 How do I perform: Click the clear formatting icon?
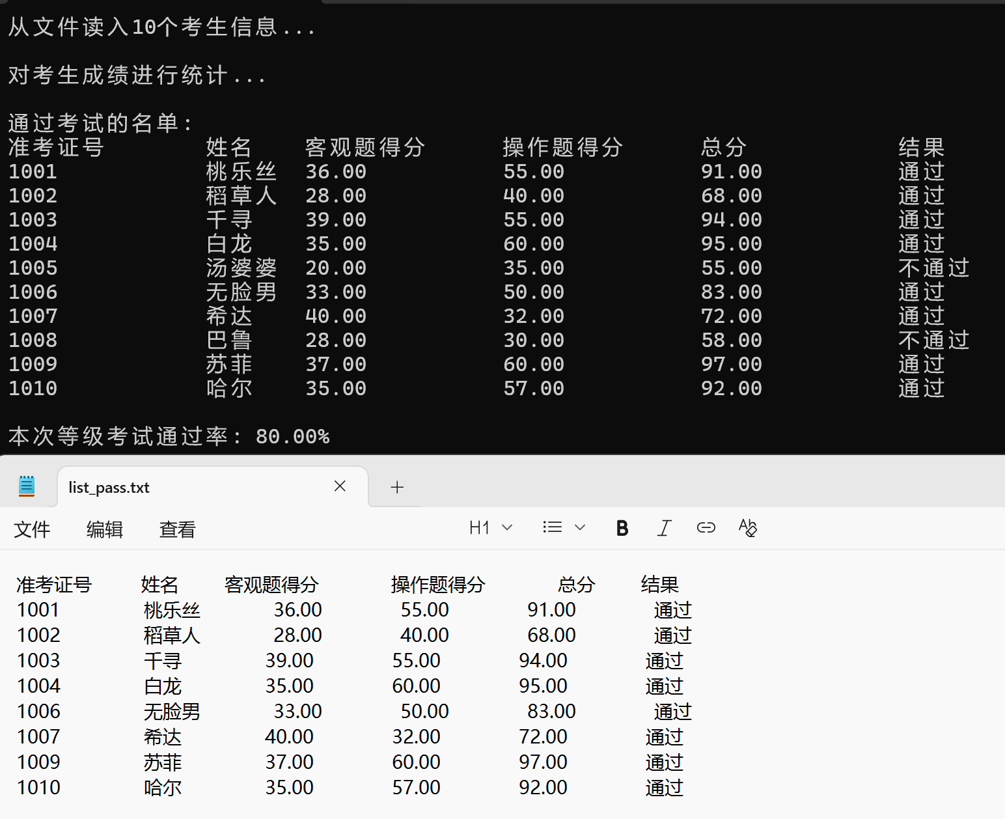point(747,528)
